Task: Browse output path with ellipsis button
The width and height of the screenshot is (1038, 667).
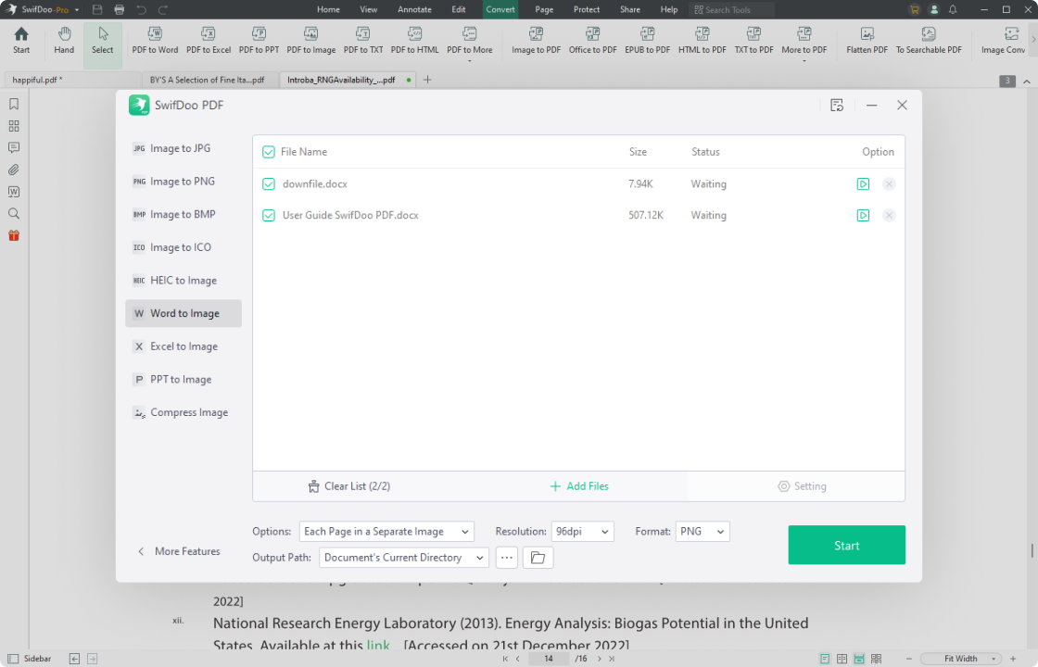Action: coord(506,558)
